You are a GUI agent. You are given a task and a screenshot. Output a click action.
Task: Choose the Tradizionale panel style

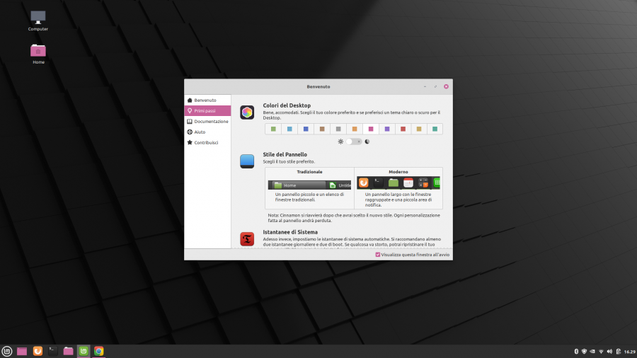point(309,188)
